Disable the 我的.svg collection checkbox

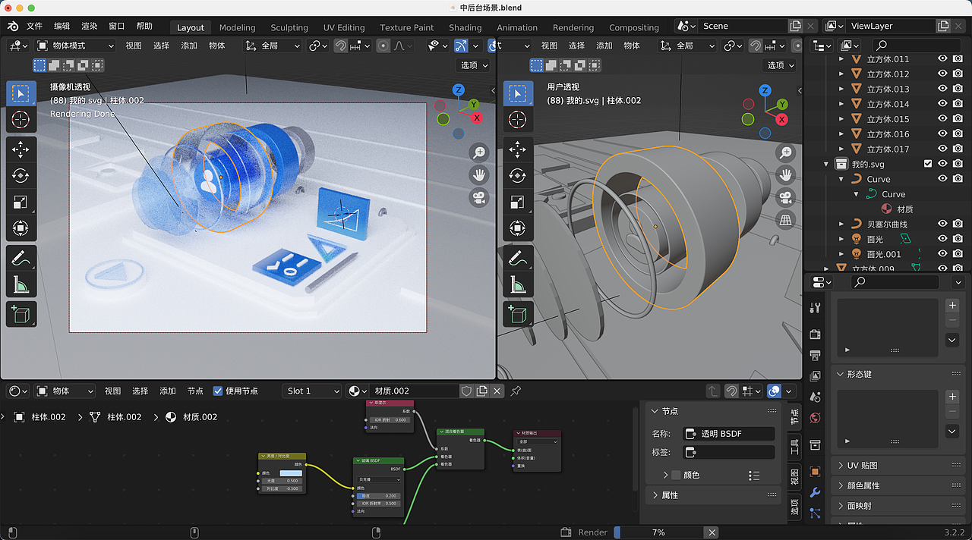(928, 163)
